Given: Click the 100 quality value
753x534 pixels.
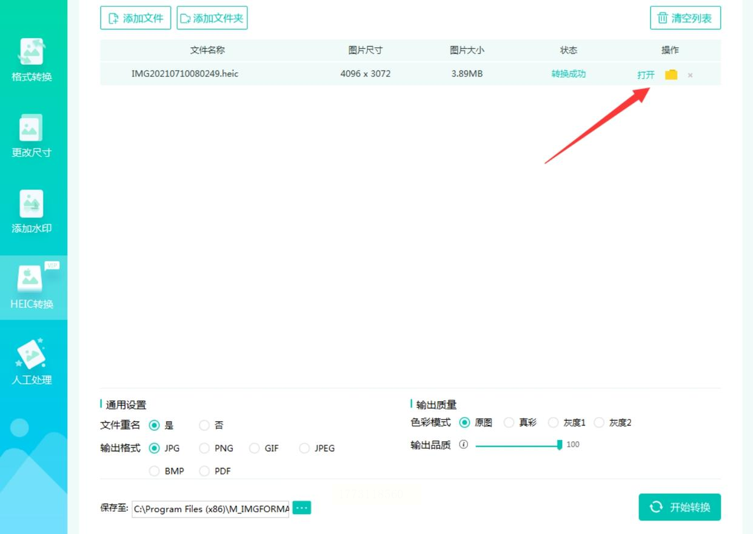Looking at the screenshot, I should point(573,444).
